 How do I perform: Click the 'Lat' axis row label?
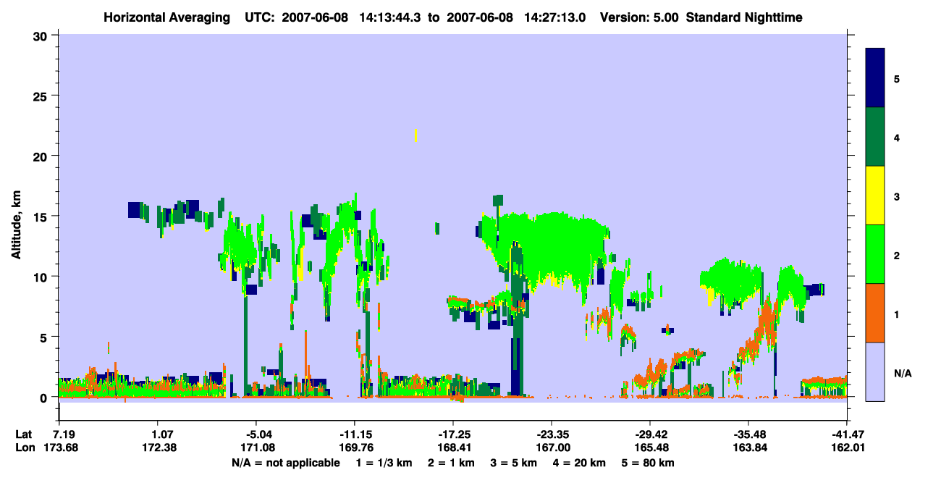point(24,434)
